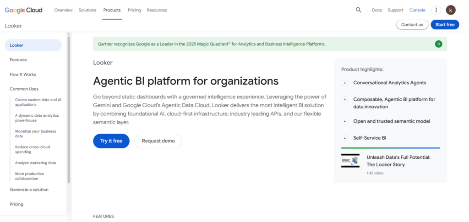Open More productive collaboration link
The image size is (469, 222).
29,176
